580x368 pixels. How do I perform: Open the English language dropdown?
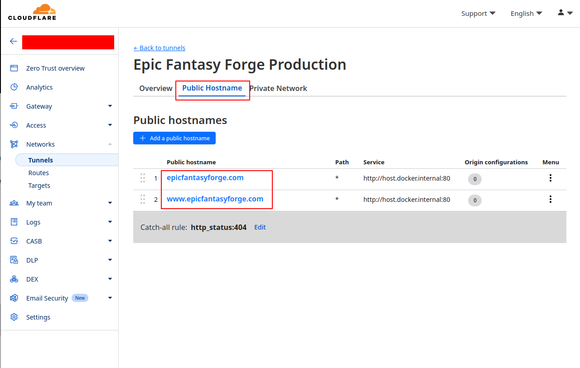(x=527, y=14)
